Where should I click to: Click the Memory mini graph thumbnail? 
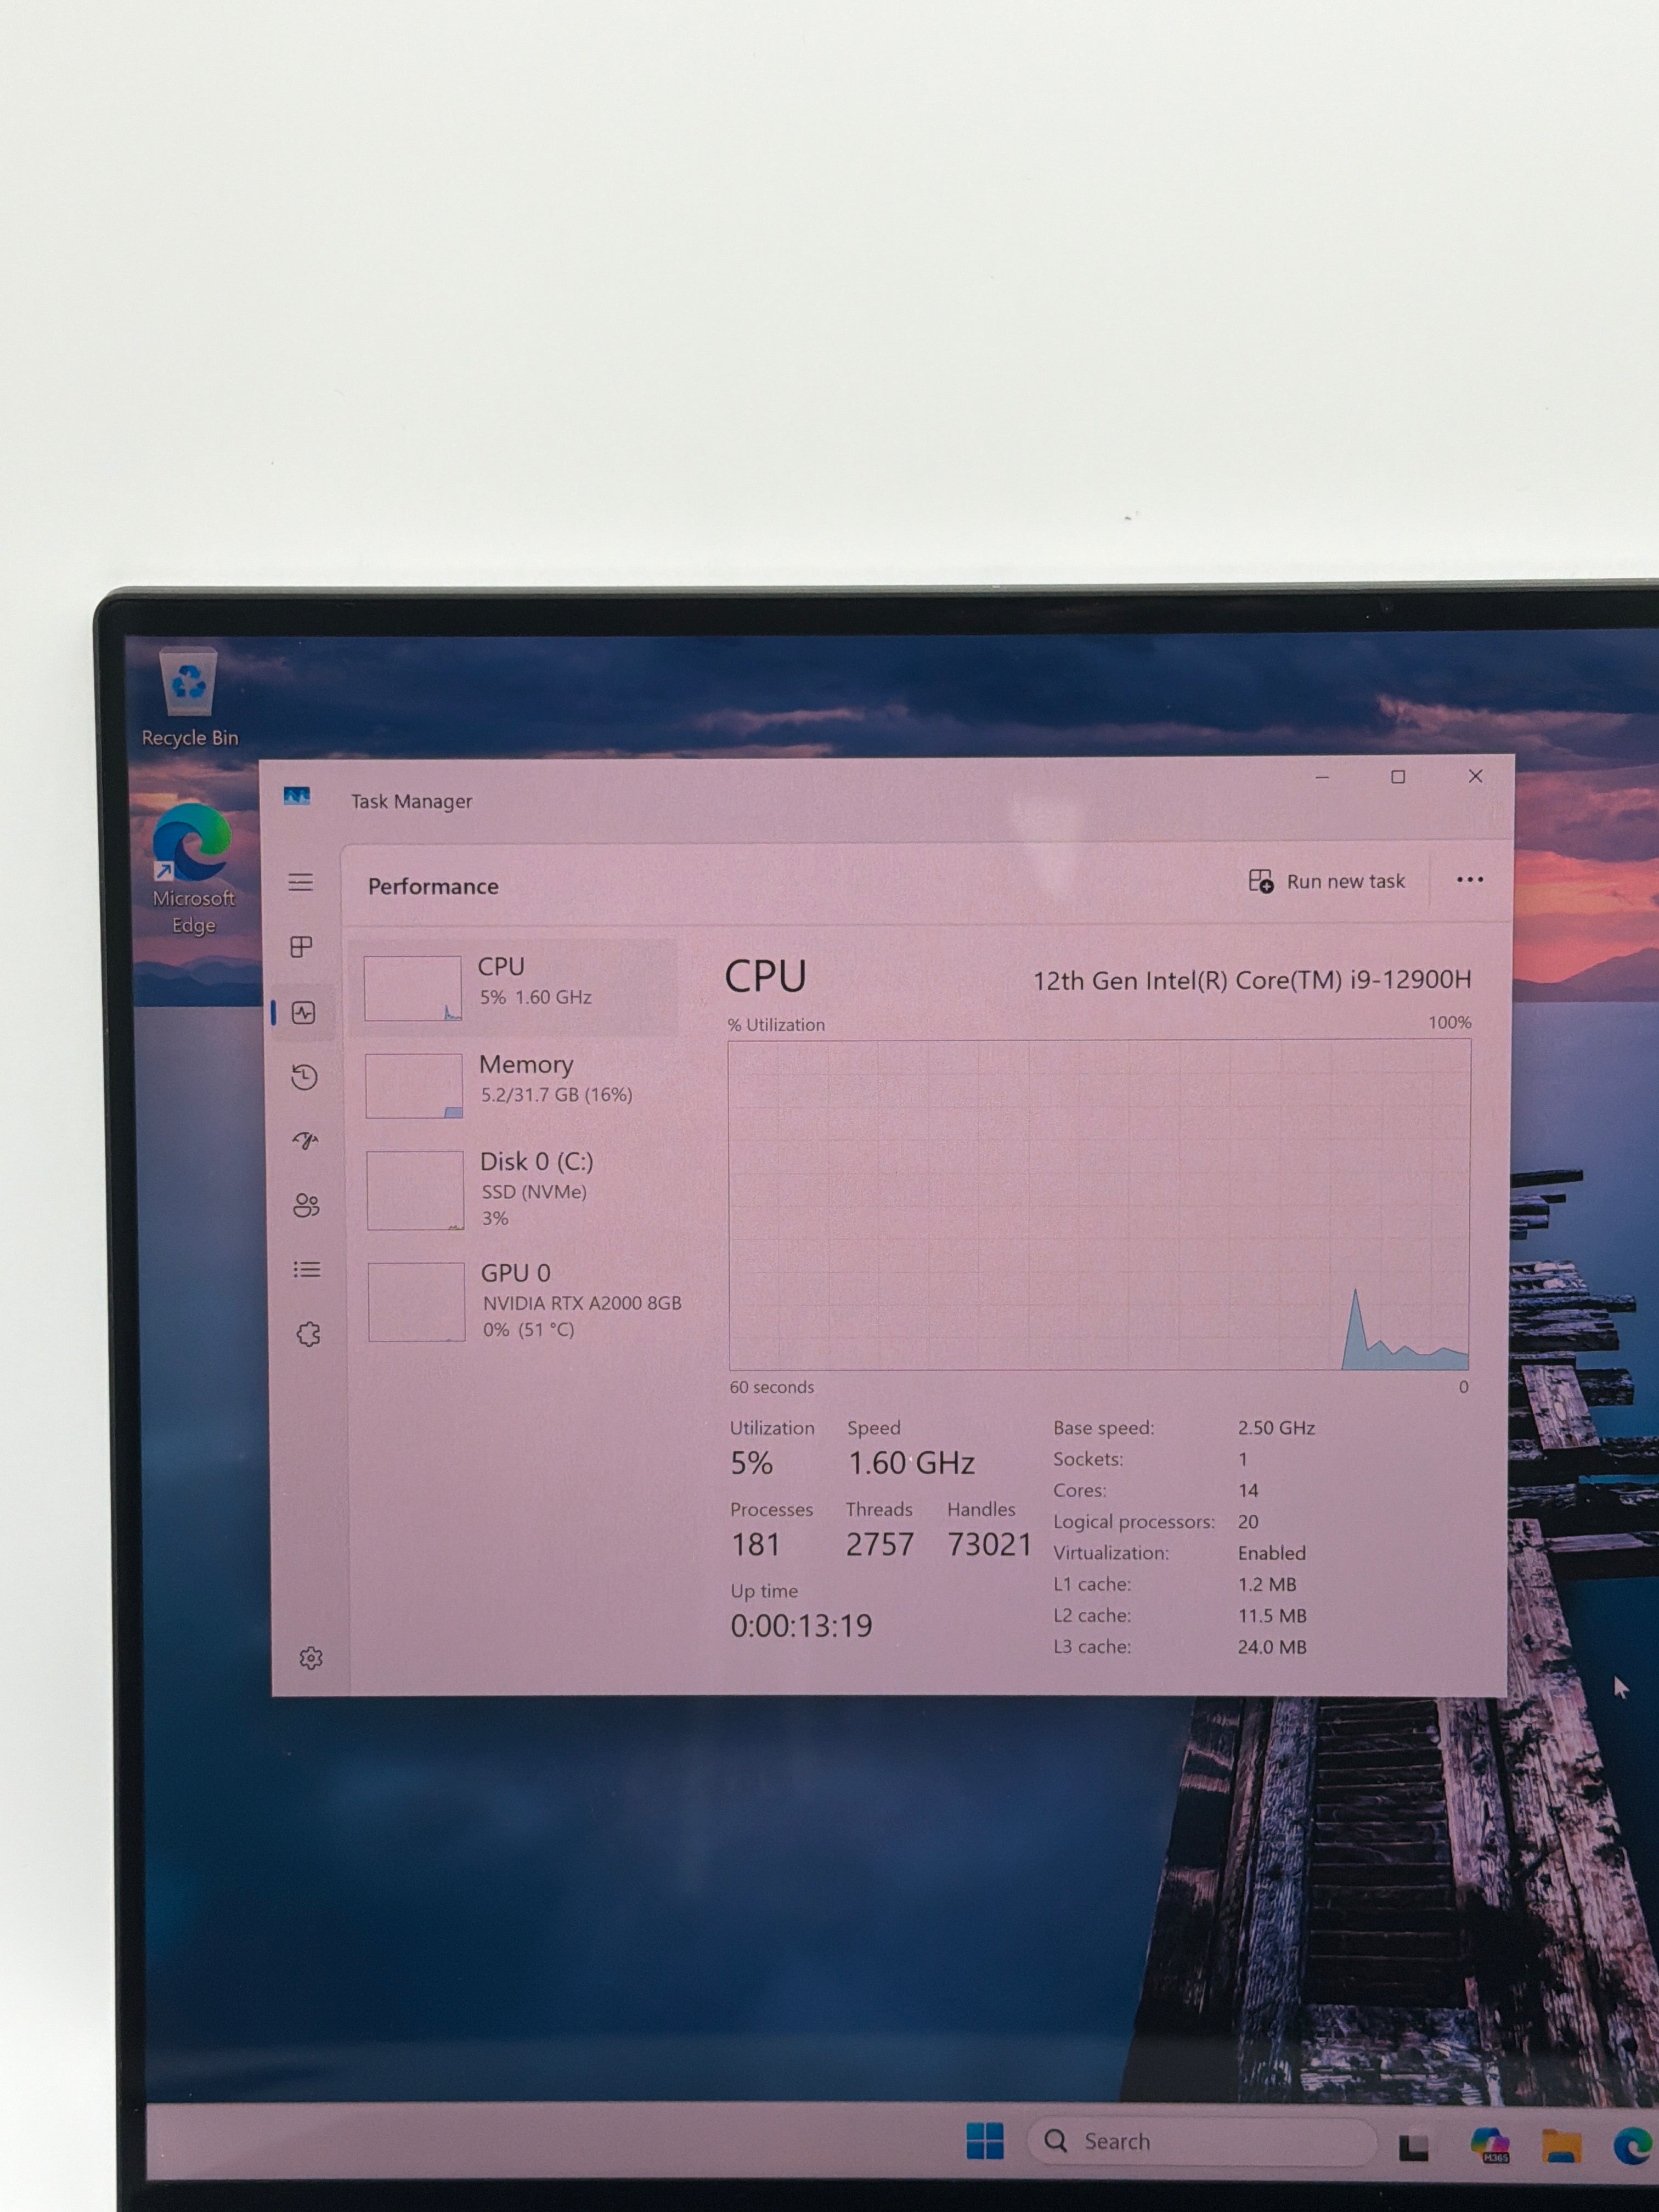click(414, 1085)
